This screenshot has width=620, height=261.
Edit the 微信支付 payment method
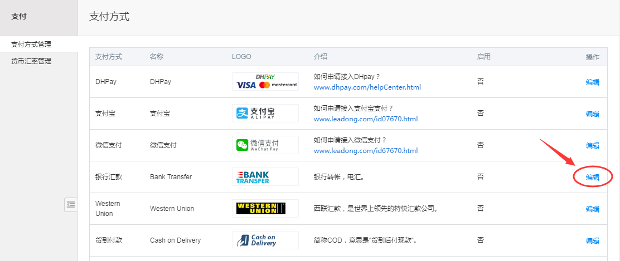592,145
